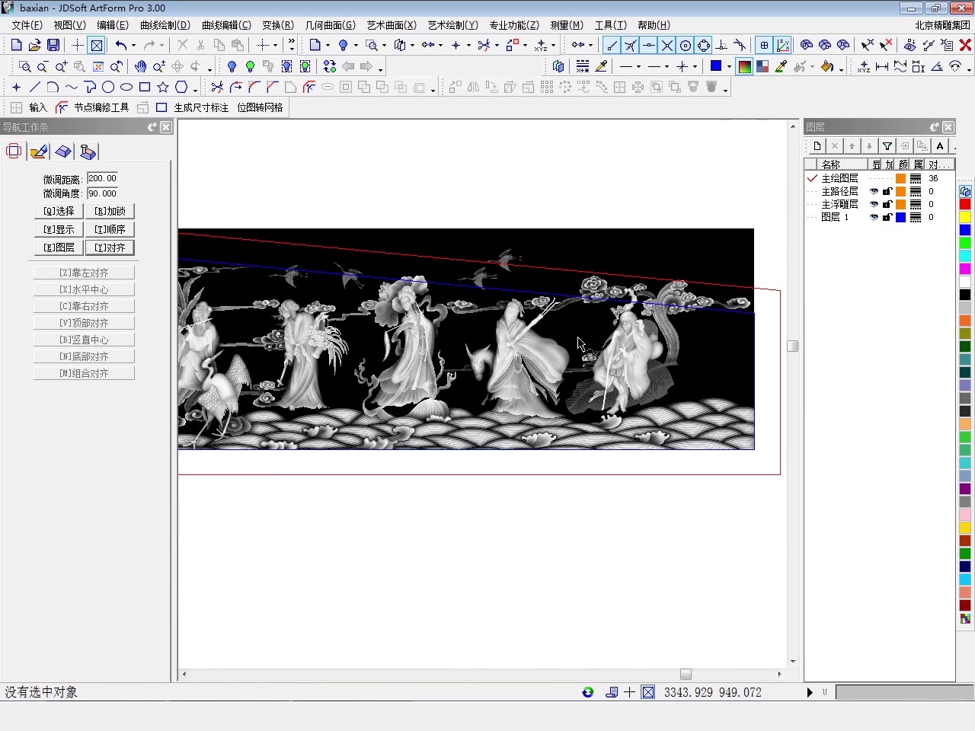Open the undo history dropdown arrow
This screenshot has width=975, height=731.
pos(133,46)
